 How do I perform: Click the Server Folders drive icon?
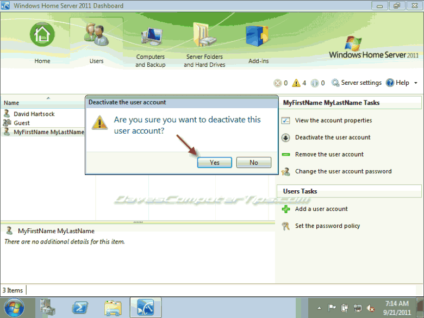point(204,35)
